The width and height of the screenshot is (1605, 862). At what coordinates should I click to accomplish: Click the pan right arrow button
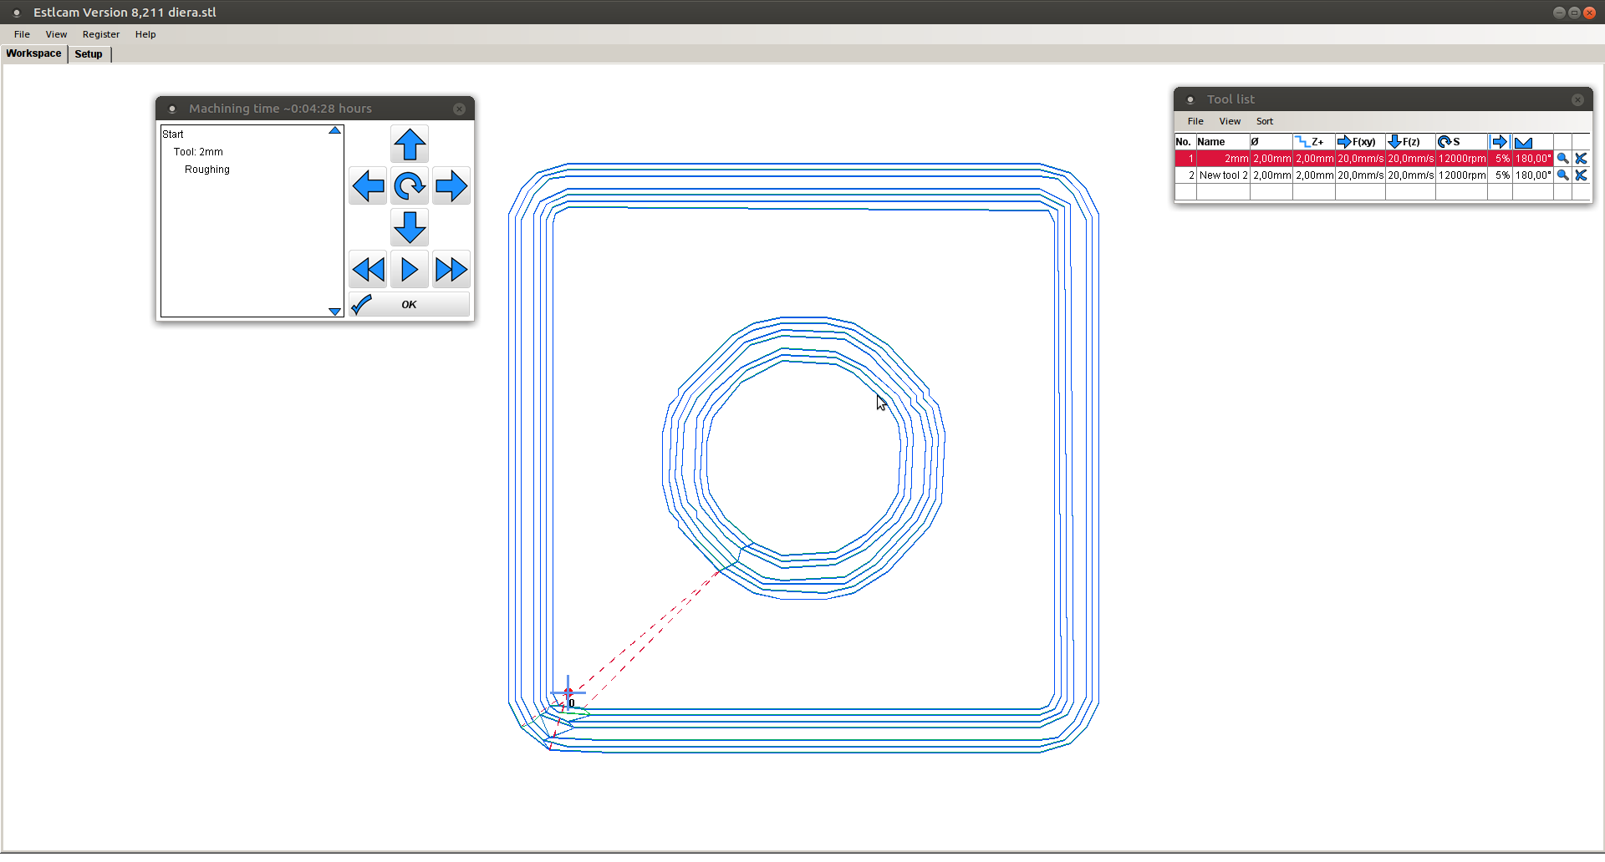451,186
